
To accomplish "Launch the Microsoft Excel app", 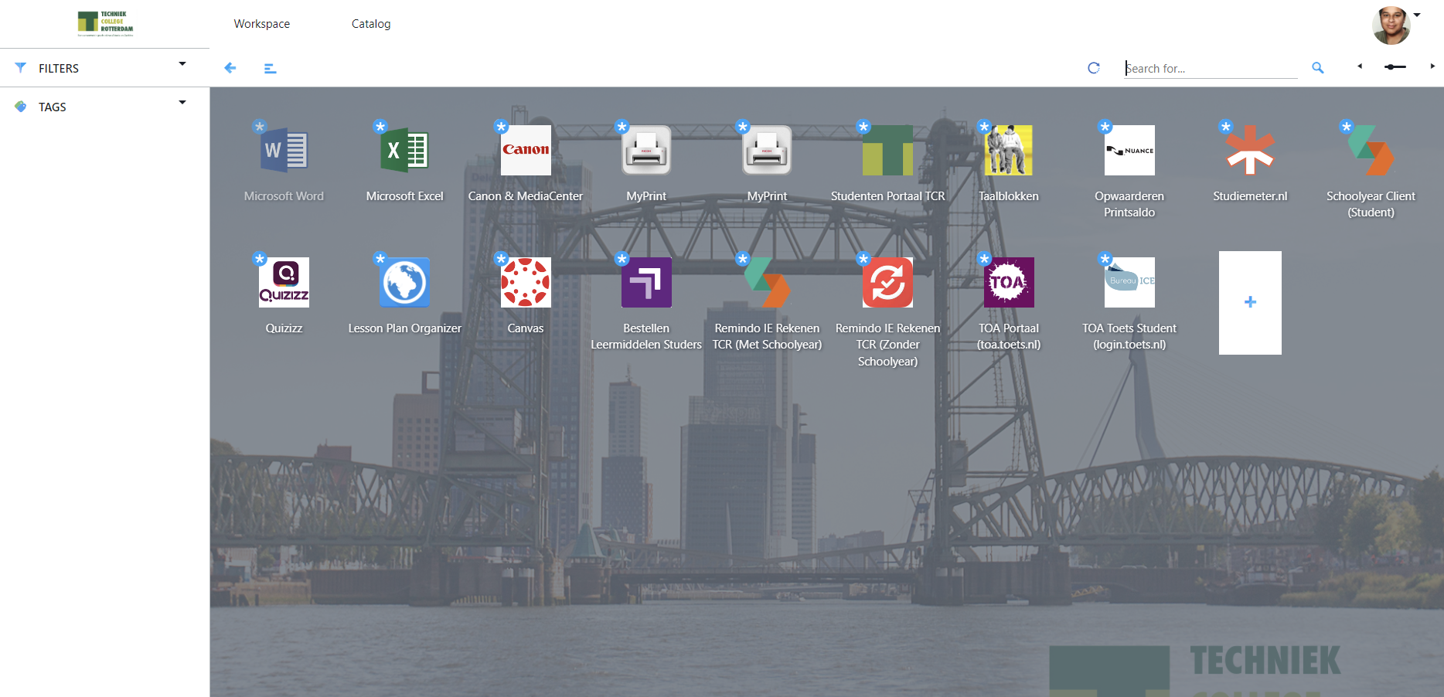I will coord(404,151).
